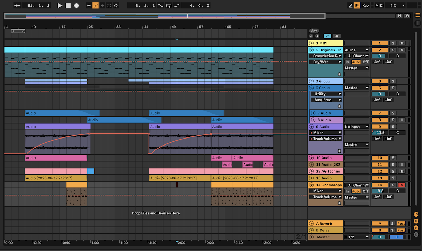Toggle MIDI Arrangement Overdub plus icon

click(89, 6)
